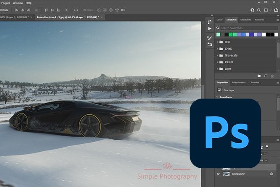Hide the Background layer with eye icon

tap(218, 174)
